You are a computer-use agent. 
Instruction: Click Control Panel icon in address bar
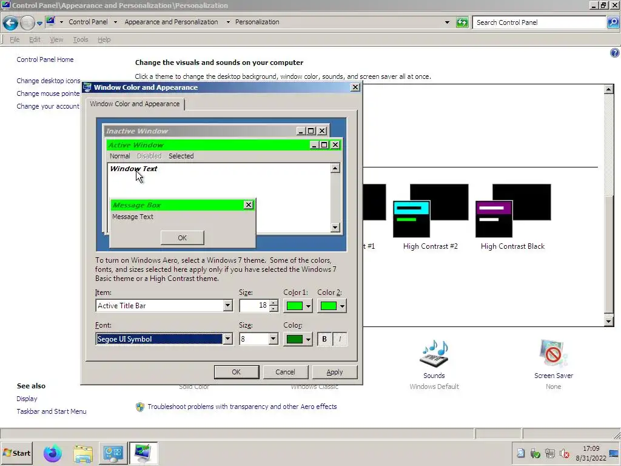pyautogui.click(x=50, y=21)
